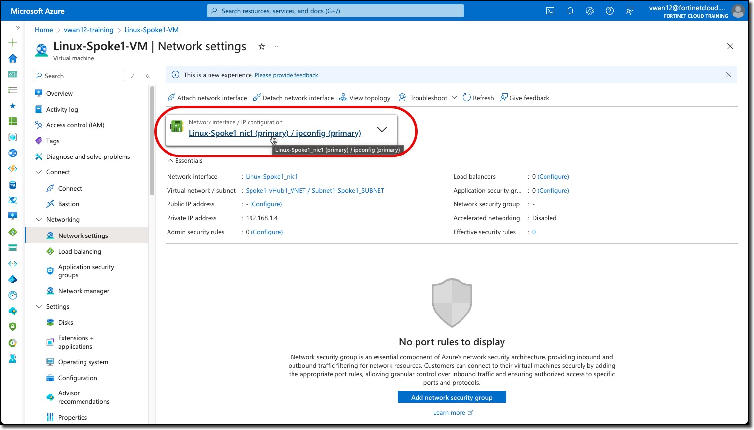Open the help question mark
754x430 pixels.
[610, 11]
